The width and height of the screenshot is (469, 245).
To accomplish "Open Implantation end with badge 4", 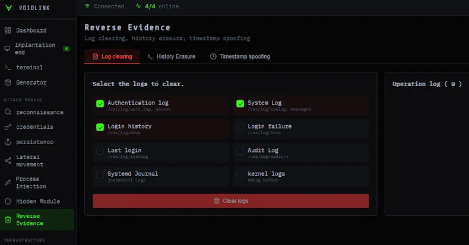I will click(x=35, y=49).
